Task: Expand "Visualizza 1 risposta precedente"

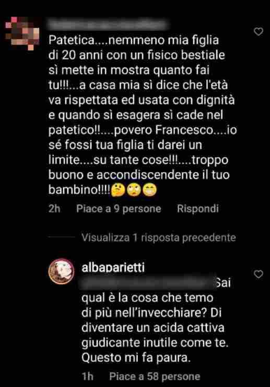Action: (159, 237)
